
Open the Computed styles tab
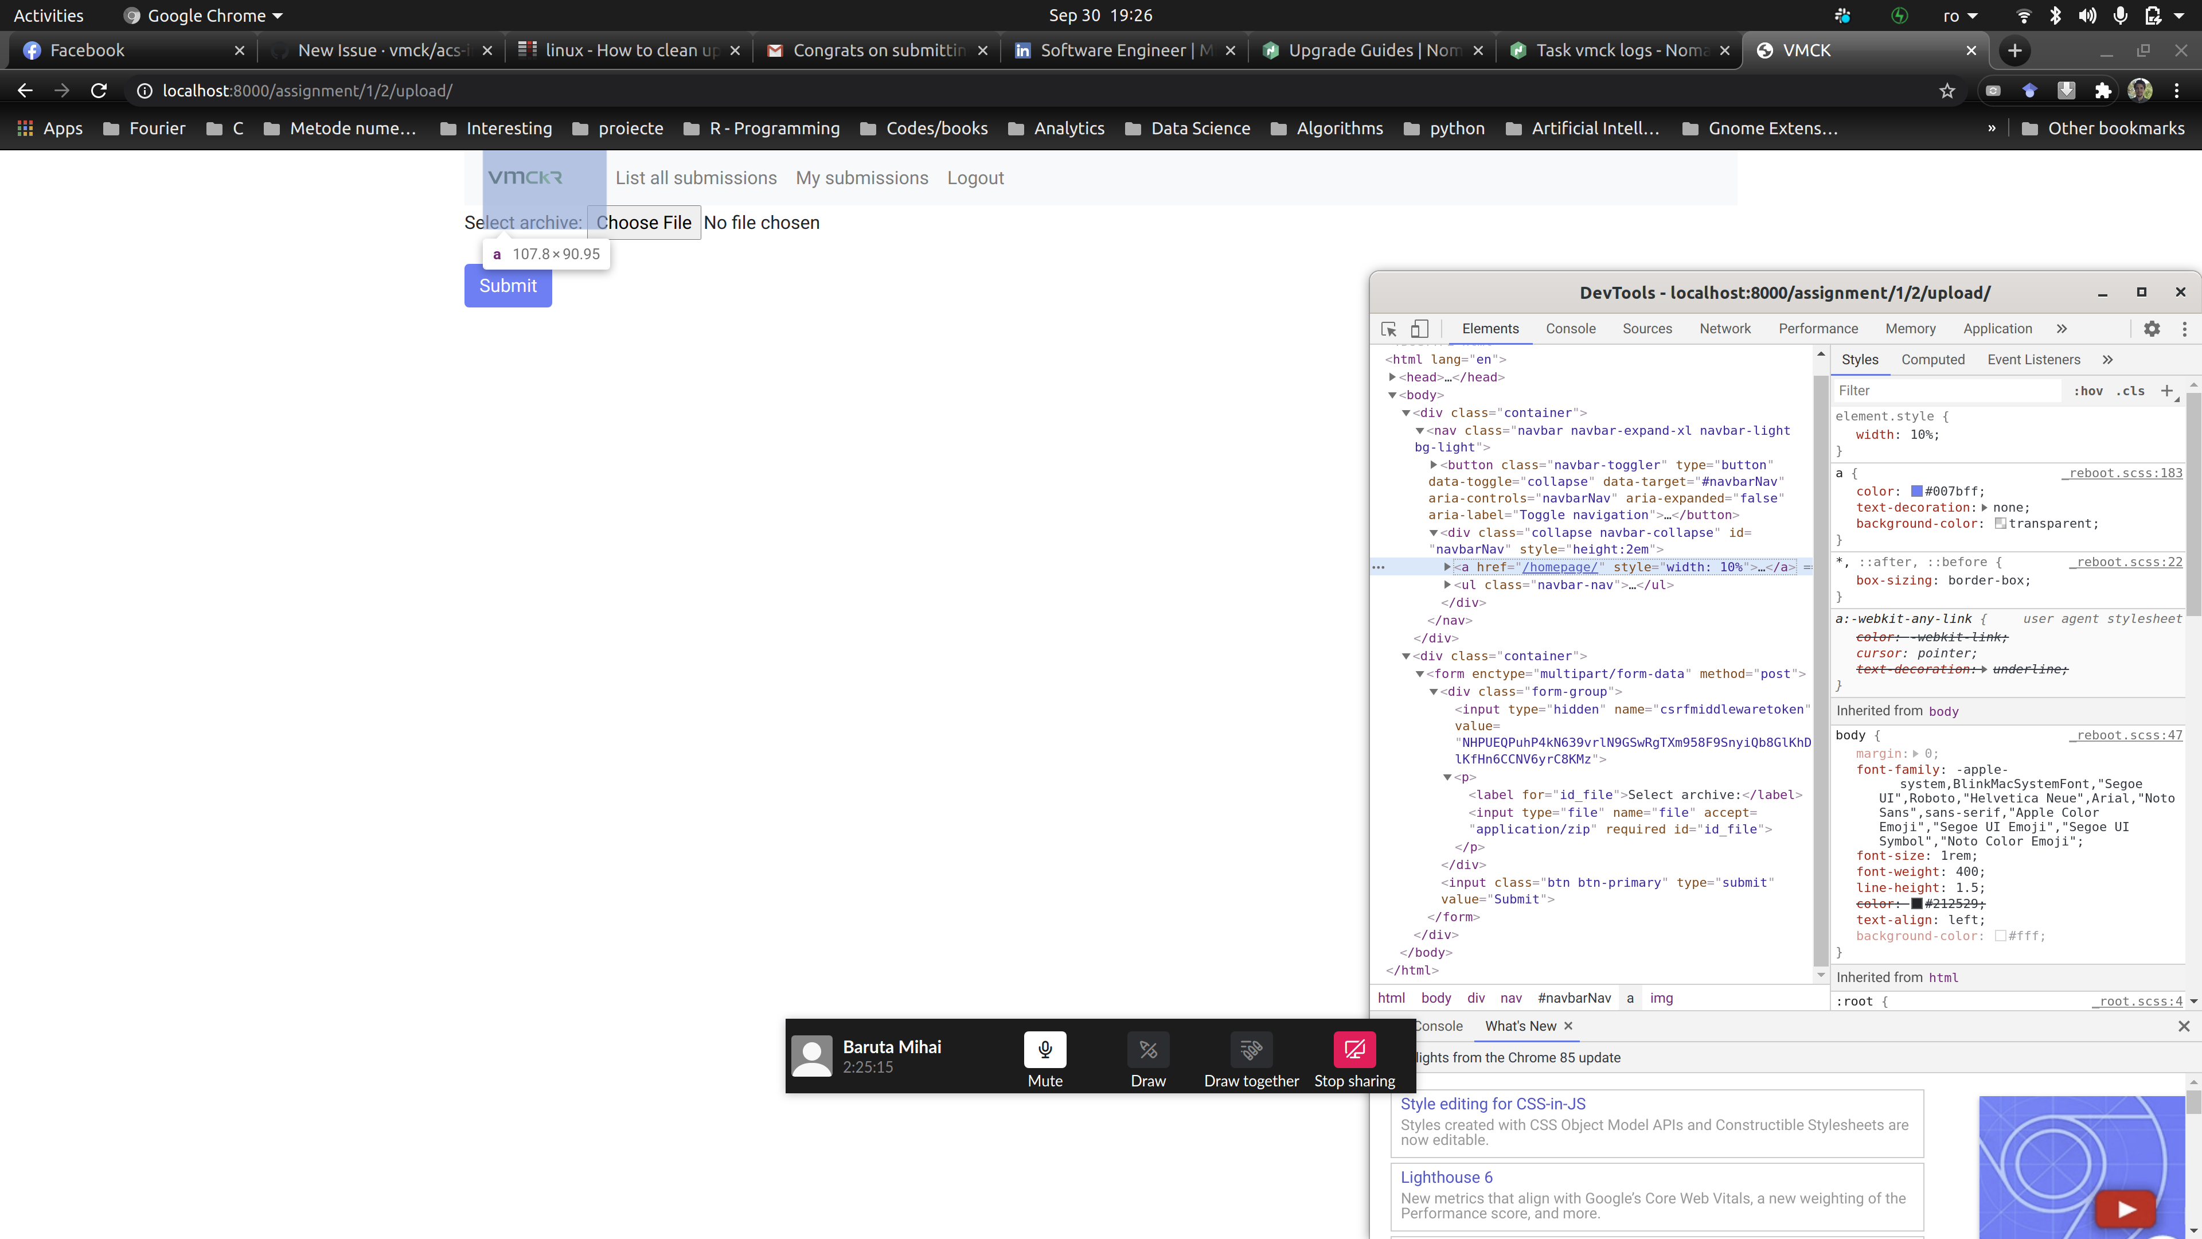point(1932,360)
